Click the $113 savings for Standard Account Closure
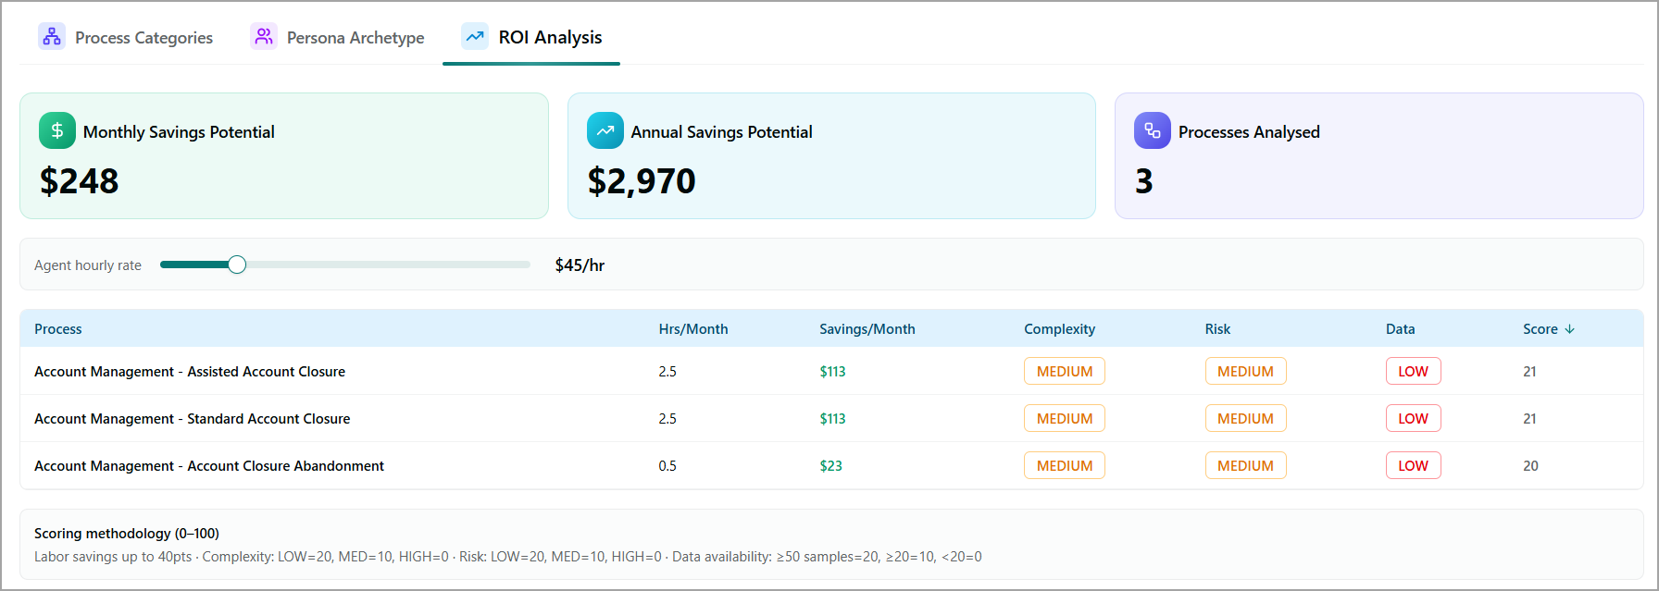Viewport: 1659px width, 591px height. 832,419
